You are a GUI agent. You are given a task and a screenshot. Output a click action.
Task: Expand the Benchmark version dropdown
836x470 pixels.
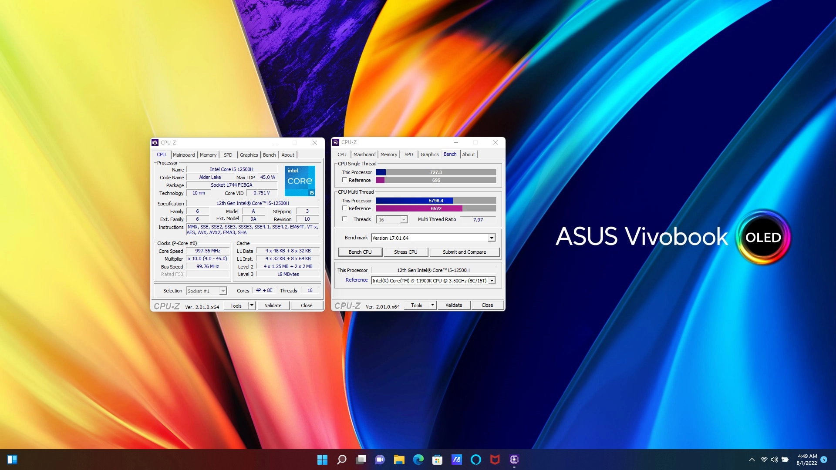pos(491,238)
